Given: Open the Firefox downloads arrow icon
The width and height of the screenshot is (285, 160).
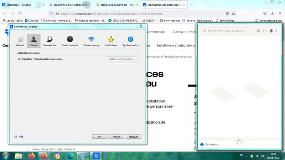Looking at the screenshot, I should tap(272, 13).
